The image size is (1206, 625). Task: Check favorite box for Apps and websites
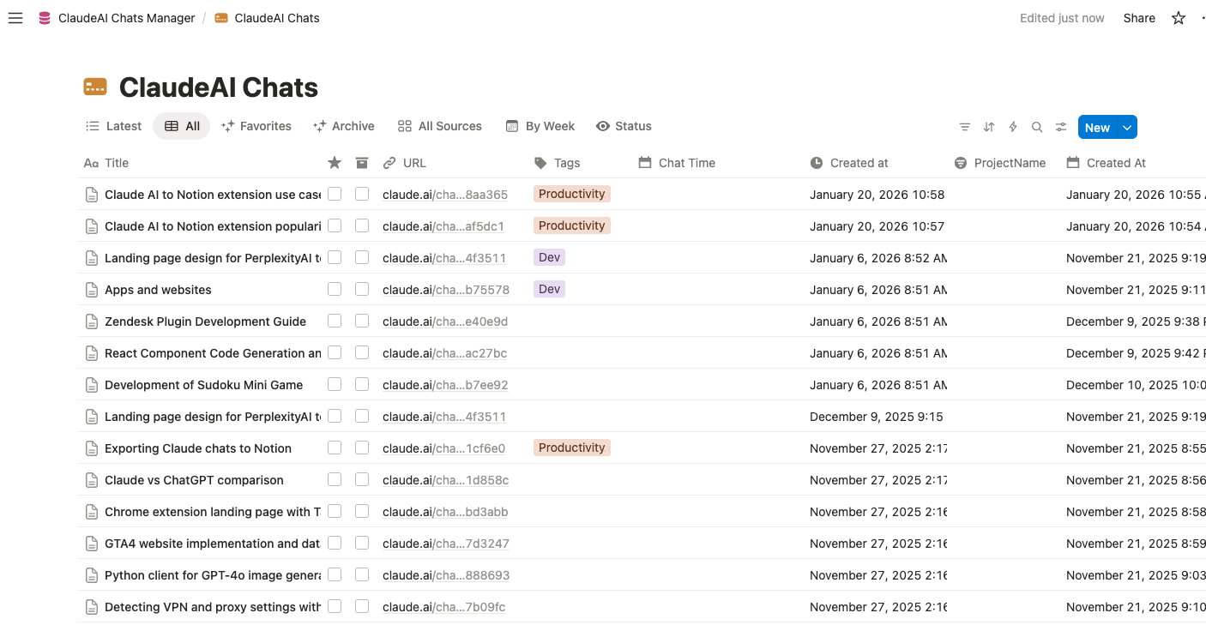click(335, 290)
